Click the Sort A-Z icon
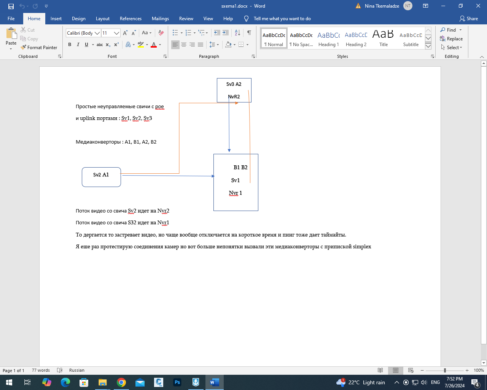This screenshot has height=390, width=487. point(237,33)
